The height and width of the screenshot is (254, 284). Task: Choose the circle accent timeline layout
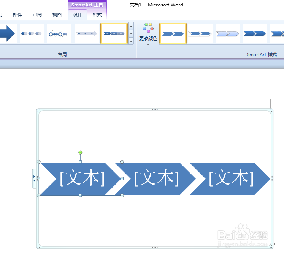coord(59,33)
